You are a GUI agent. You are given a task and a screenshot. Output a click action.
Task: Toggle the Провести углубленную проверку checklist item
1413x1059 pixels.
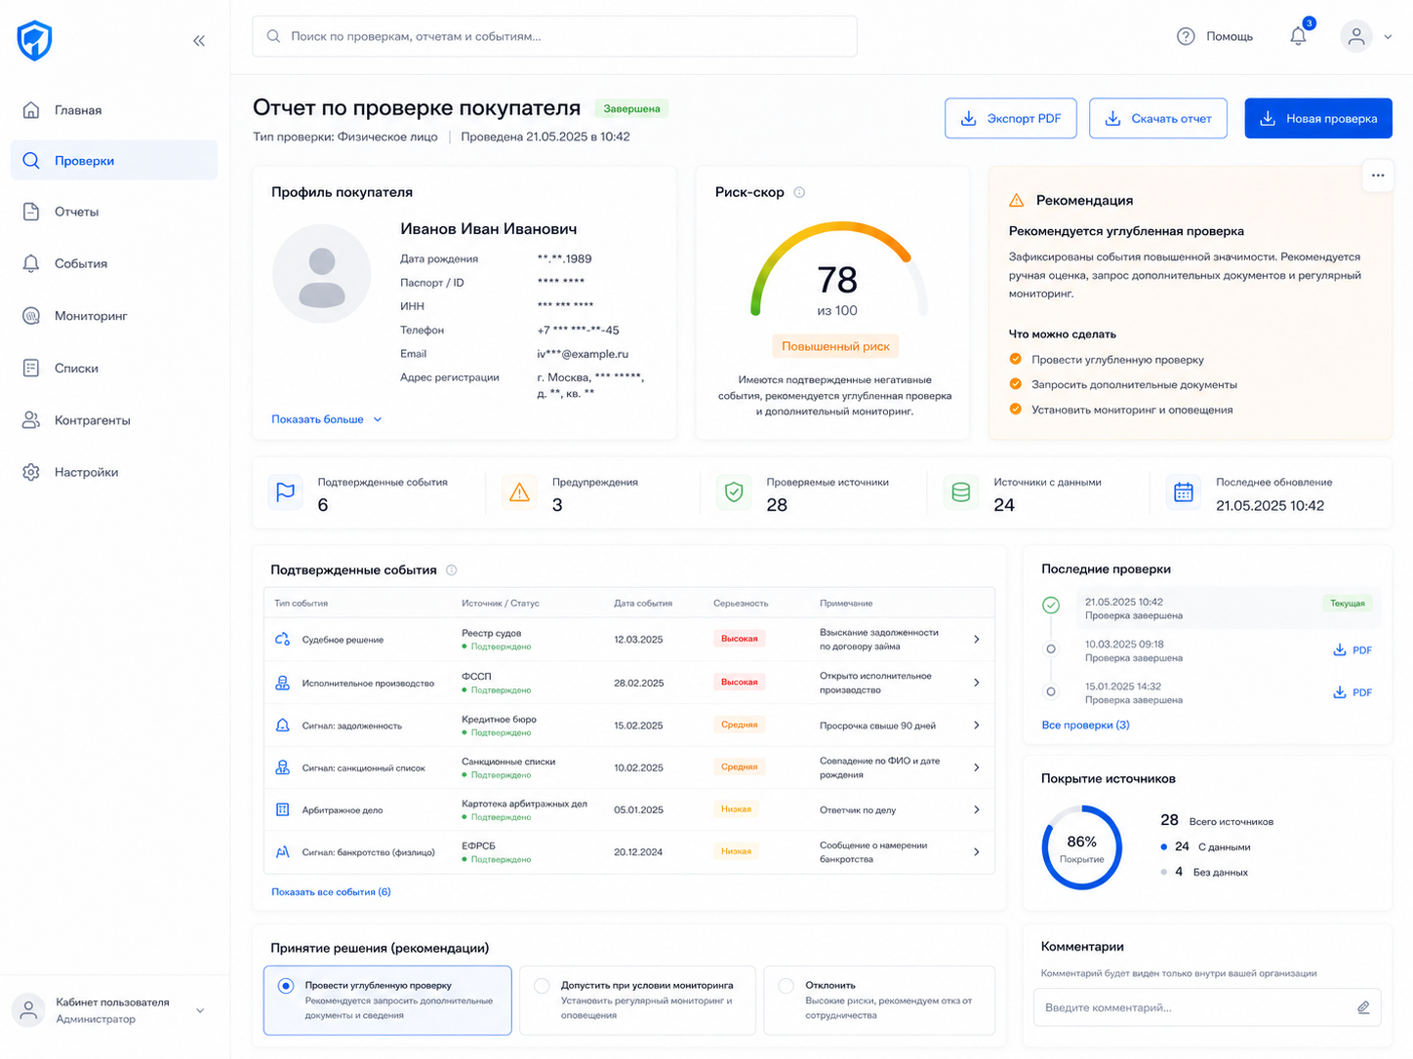(x=1016, y=359)
